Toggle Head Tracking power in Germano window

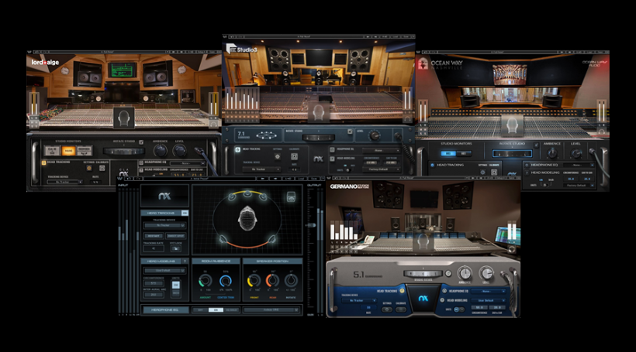pos(402,291)
